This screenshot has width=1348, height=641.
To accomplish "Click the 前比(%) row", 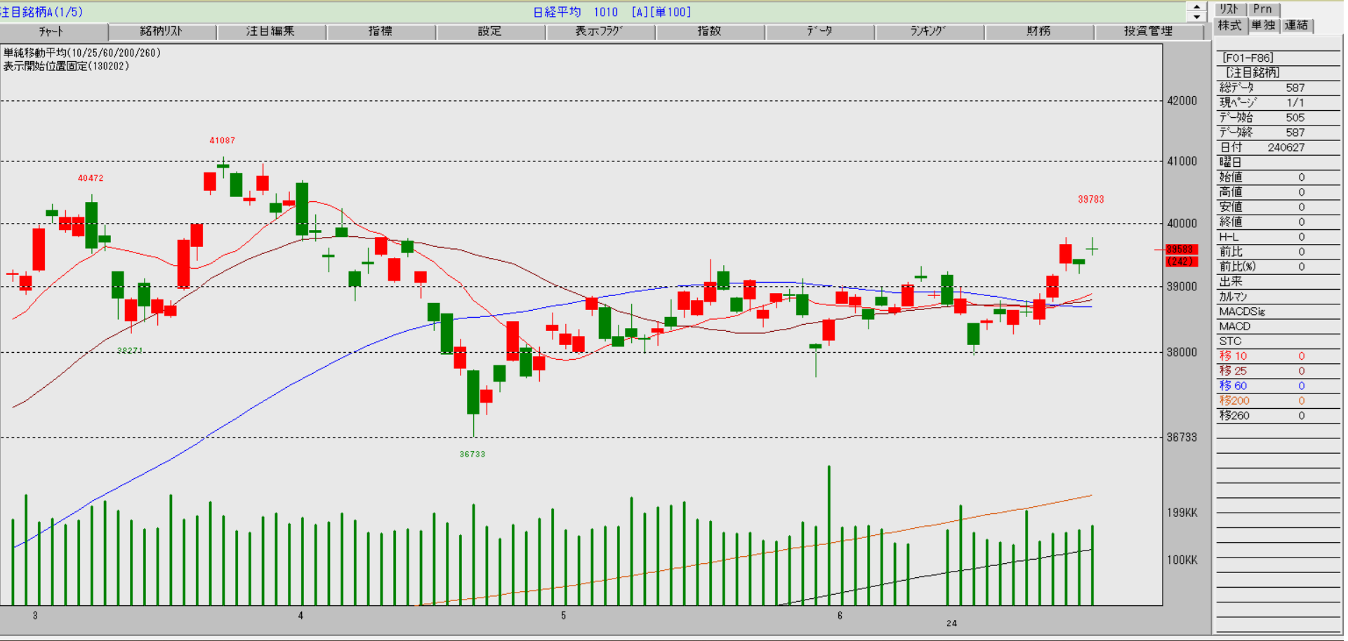I will coord(1278,266).
